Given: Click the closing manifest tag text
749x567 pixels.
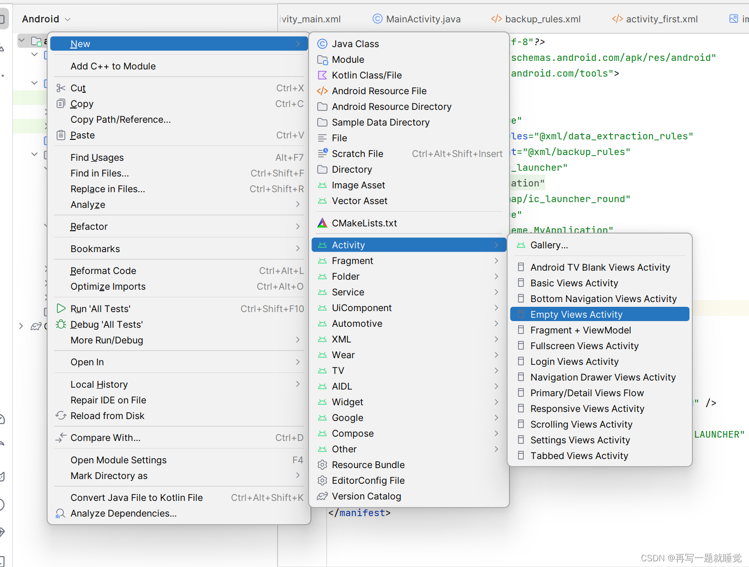Looking at the screenshot, I should point(360,513).
